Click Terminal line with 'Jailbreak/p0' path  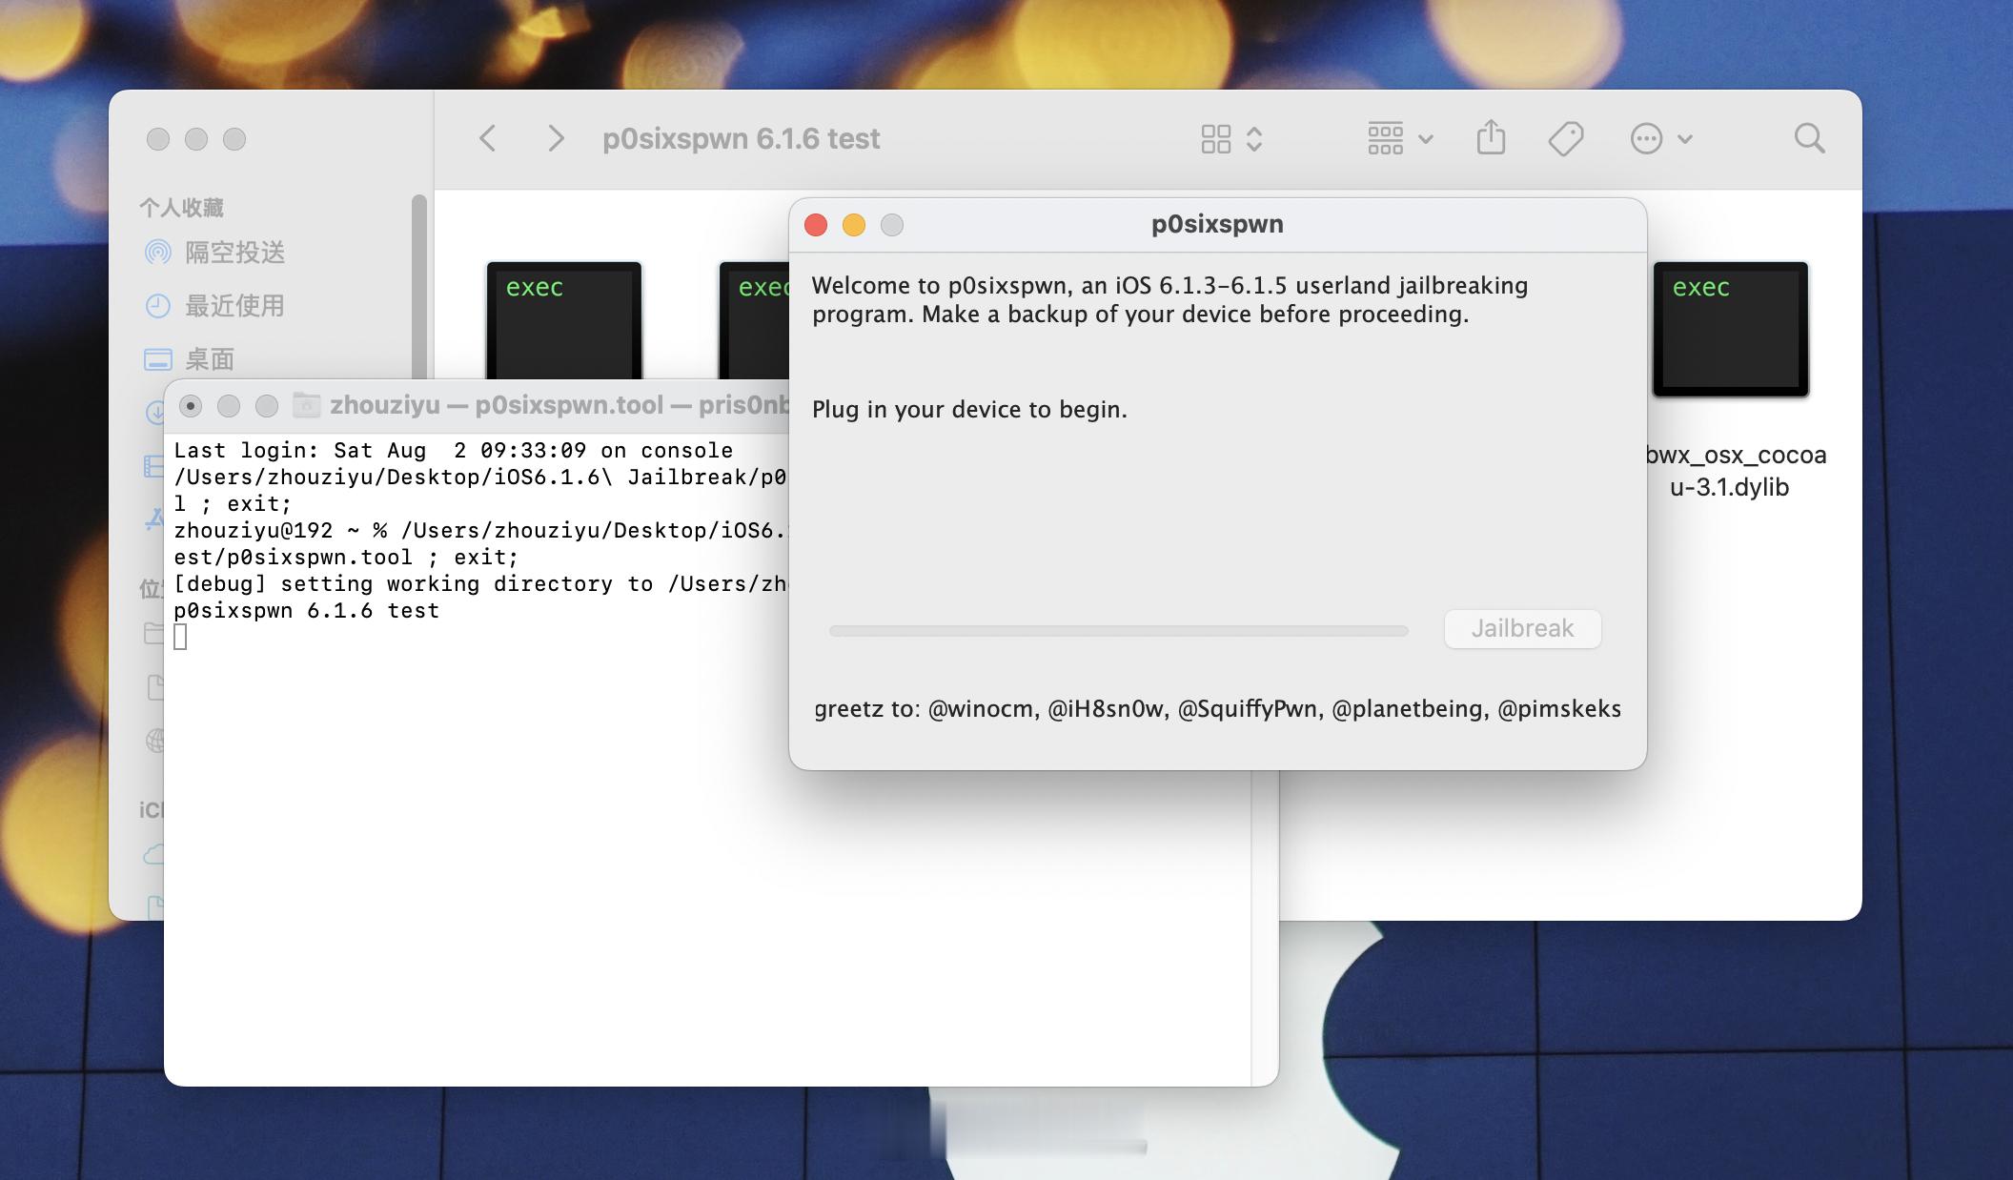pos(480,478)
